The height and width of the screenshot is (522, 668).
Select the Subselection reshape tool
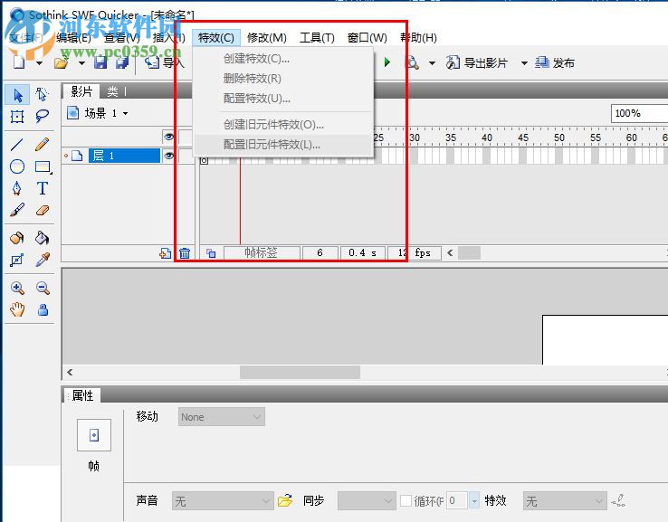coord(42,94)
